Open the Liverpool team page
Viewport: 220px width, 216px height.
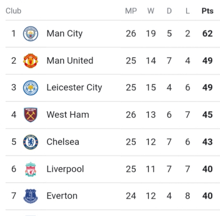pos(65,169)
